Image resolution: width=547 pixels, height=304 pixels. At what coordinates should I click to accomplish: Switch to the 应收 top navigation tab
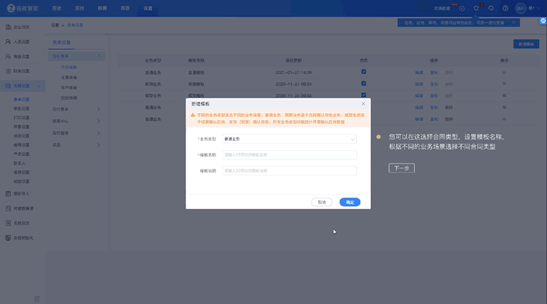[x=57, y=8]
